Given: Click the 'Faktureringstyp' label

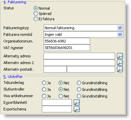Looking at the screenshot, I should (x=16, y=28).
